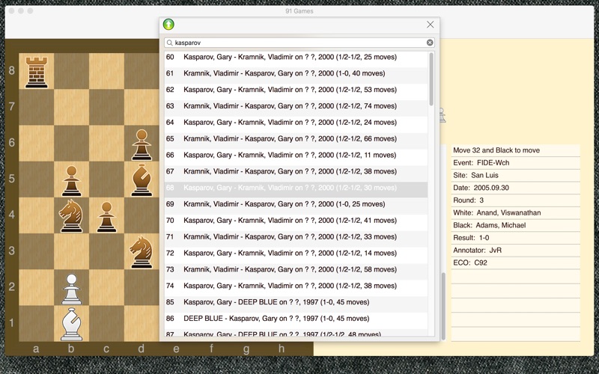
Task: Click the Move 32 and Black to move line
Action: [515, 150]
